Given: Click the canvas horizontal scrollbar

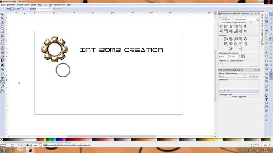Looking at the screenshot, I should click(x=111, y=136).
